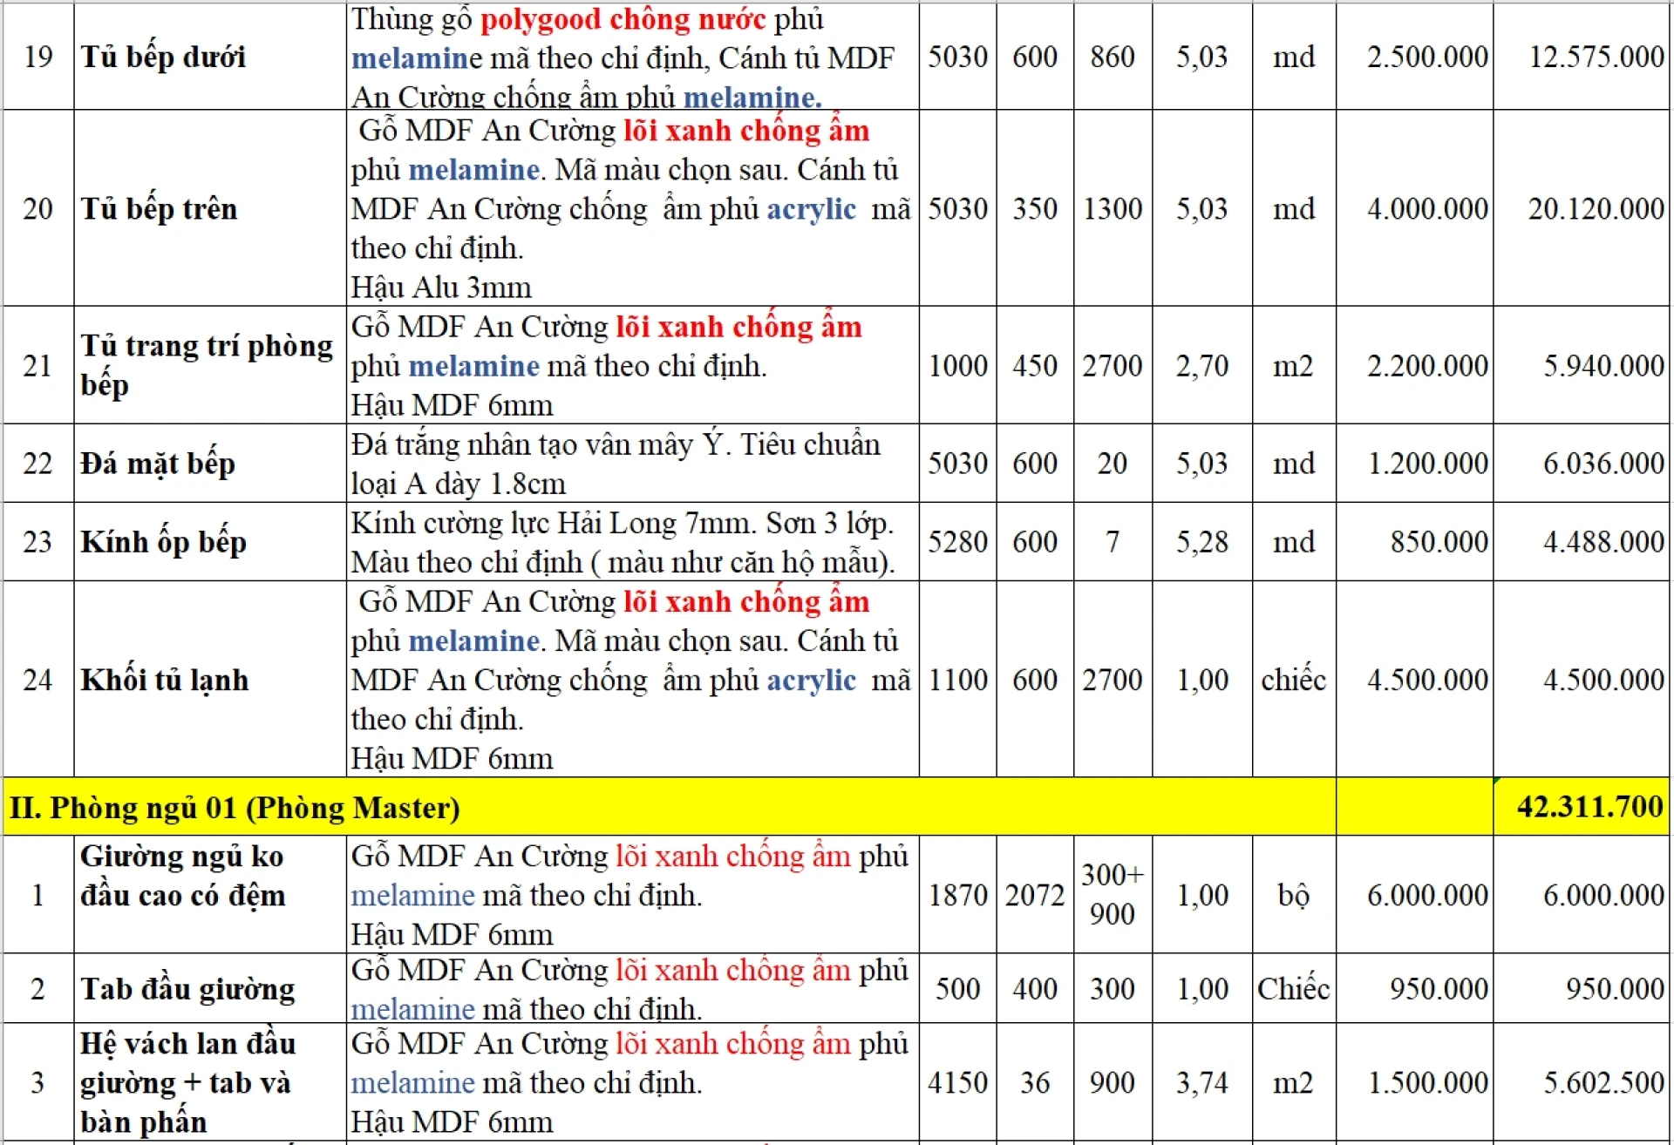This screenshot has height=1145, width=1674.
Task: Click the length cell showing 5280
Action: pos(957,542)
